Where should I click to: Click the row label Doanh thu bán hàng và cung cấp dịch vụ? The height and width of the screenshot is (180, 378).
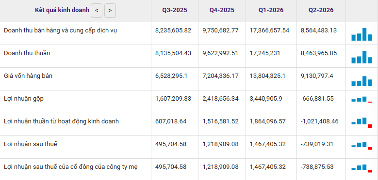tap(61, 31)
